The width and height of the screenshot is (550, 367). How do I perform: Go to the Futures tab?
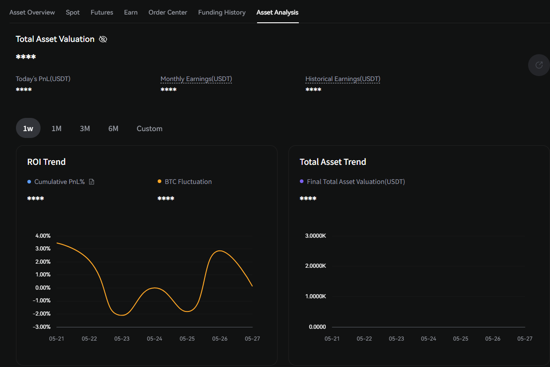coord(102,12)
